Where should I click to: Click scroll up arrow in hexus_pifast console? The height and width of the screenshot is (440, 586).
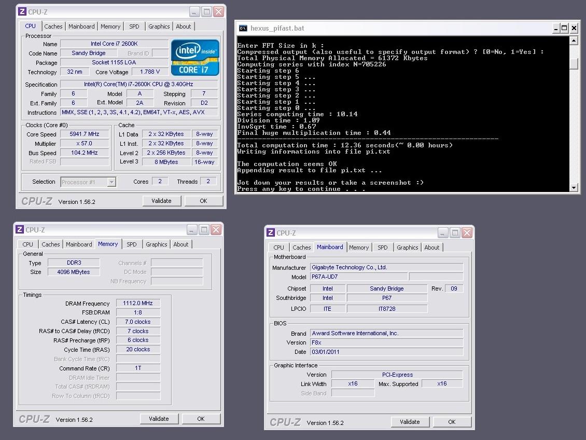[574, 40]
